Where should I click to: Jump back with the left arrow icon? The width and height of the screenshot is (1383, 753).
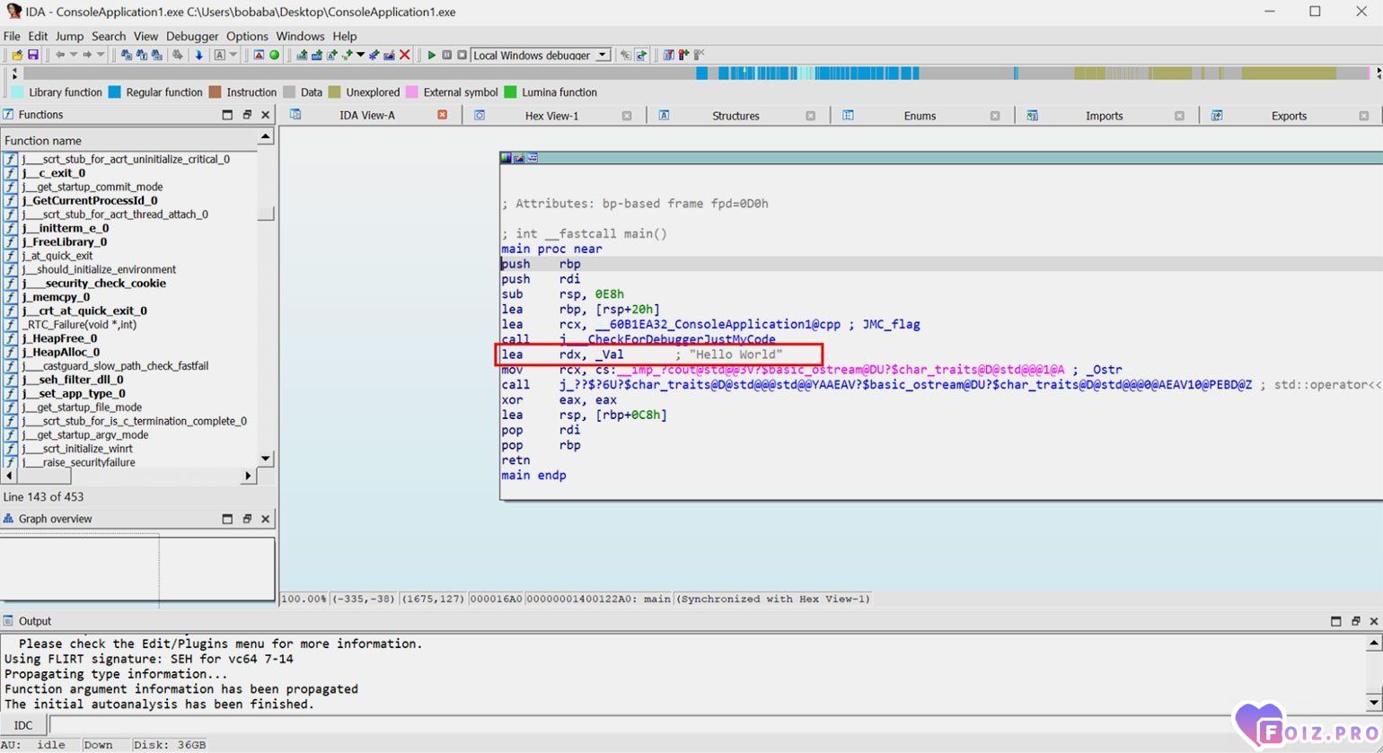(x=59, y=55)
